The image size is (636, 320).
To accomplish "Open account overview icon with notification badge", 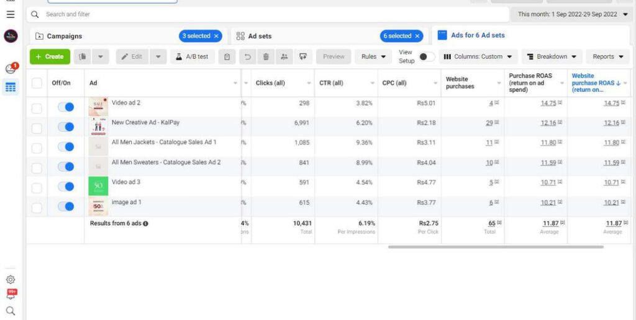I will [11, 68].
